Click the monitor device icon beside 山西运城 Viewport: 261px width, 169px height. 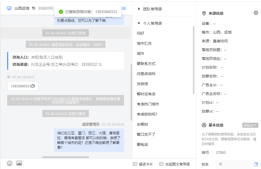coord(9,8)
